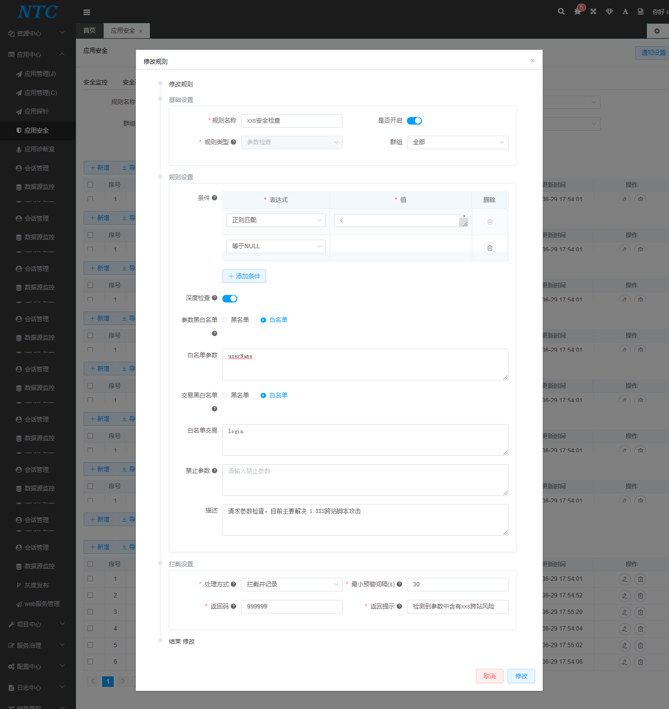
Task: Delete the 等于NULL condition row
Action: (490, 248)
